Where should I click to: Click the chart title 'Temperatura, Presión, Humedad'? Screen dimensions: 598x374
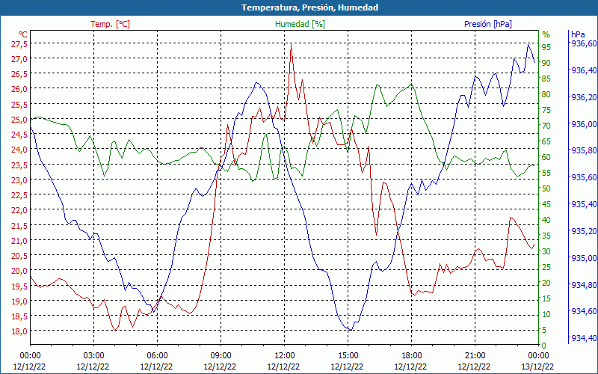pyautogui.click(x=309, y=7)
